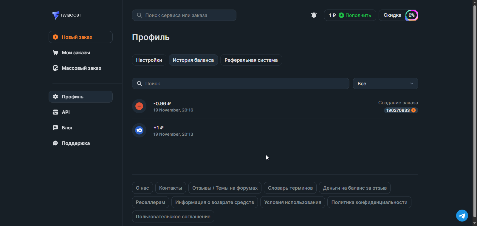Click the YooMoney deposit transaction icon

pyautogui.click(x=139, y=130)
